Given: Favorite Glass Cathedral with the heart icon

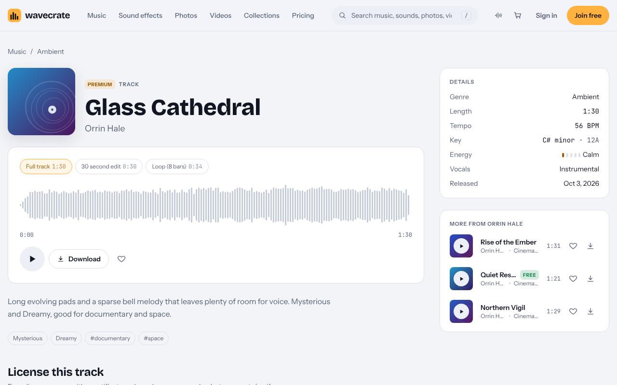Looking at the screenshot, I should [121, 259].
